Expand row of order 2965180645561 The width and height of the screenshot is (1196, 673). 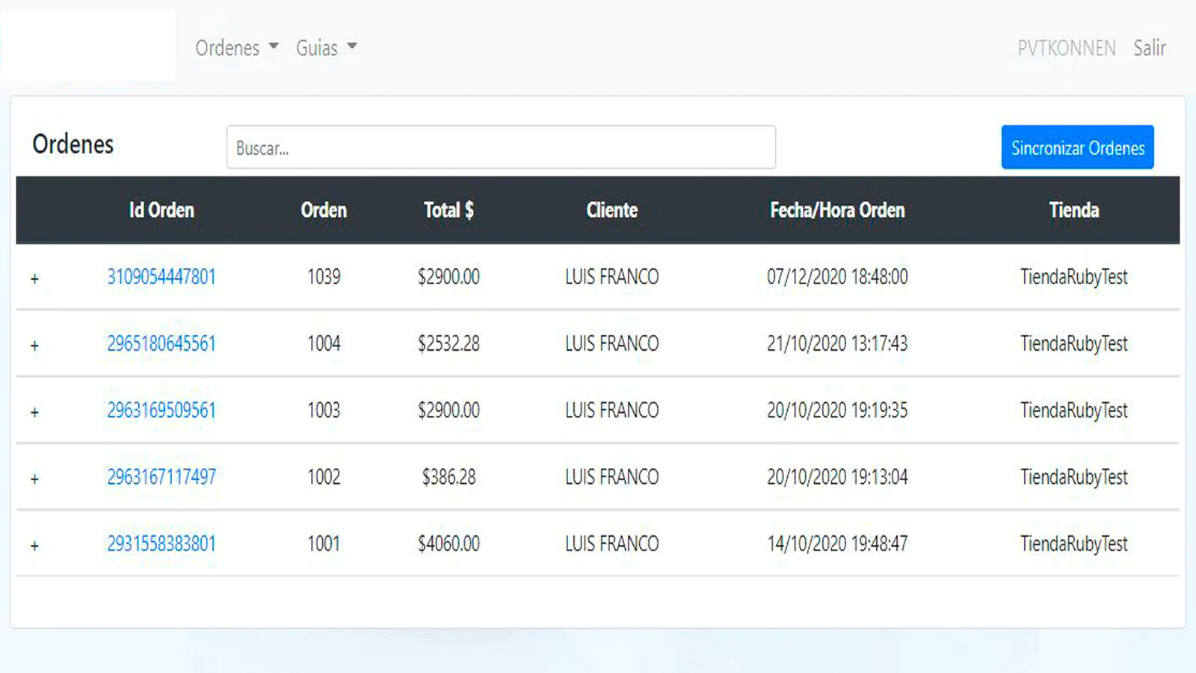tap(34, 345)
